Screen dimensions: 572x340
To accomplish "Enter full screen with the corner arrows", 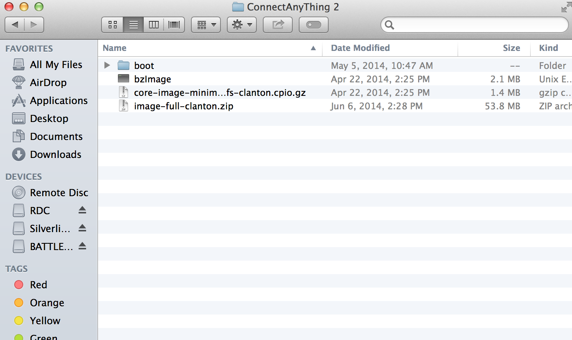I will pos(566,7).
